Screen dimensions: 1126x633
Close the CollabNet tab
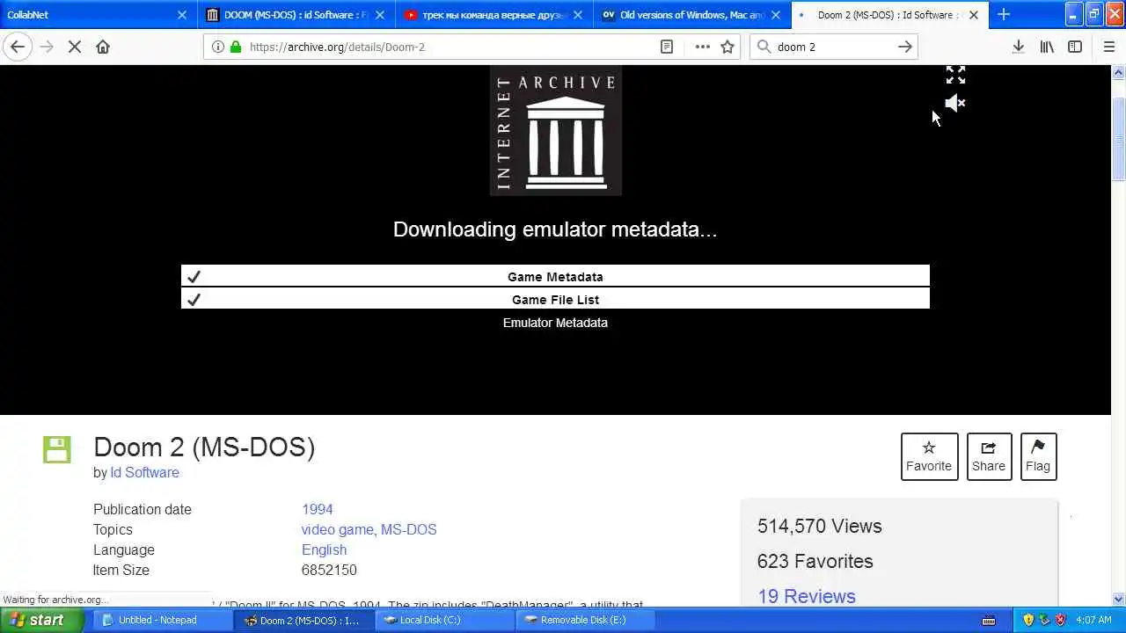(x=182, y=15)
